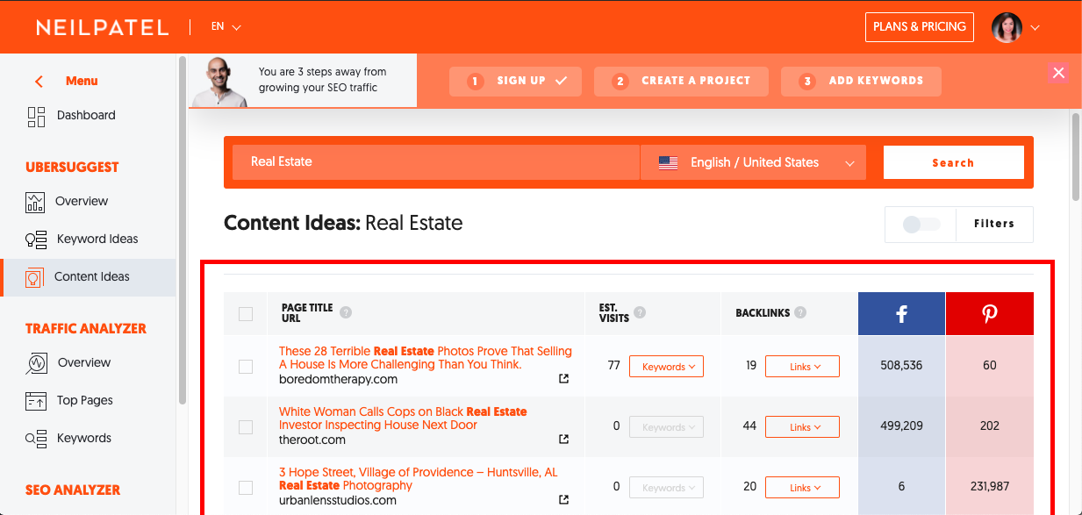Open Keywords dropdown for boredomtherapy.com row
Viewport: 1082px width, 515px height.
point(666,367)
